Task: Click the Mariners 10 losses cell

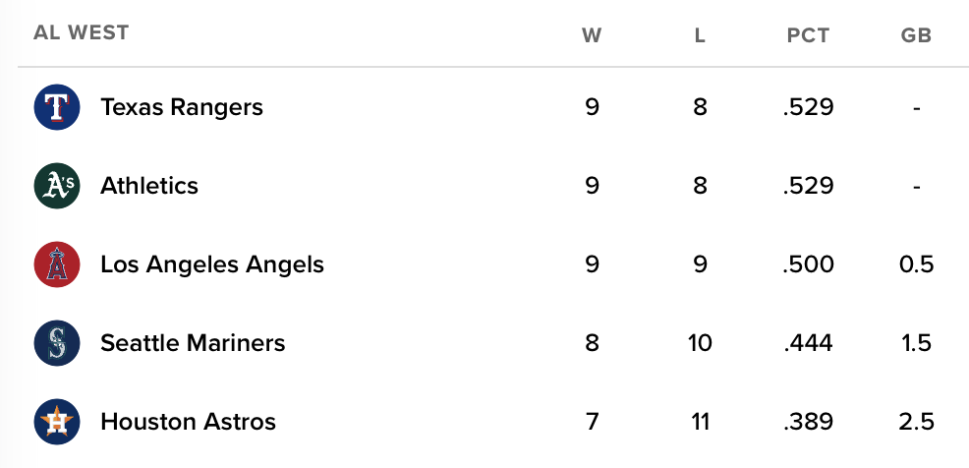Action: [700, 343]
